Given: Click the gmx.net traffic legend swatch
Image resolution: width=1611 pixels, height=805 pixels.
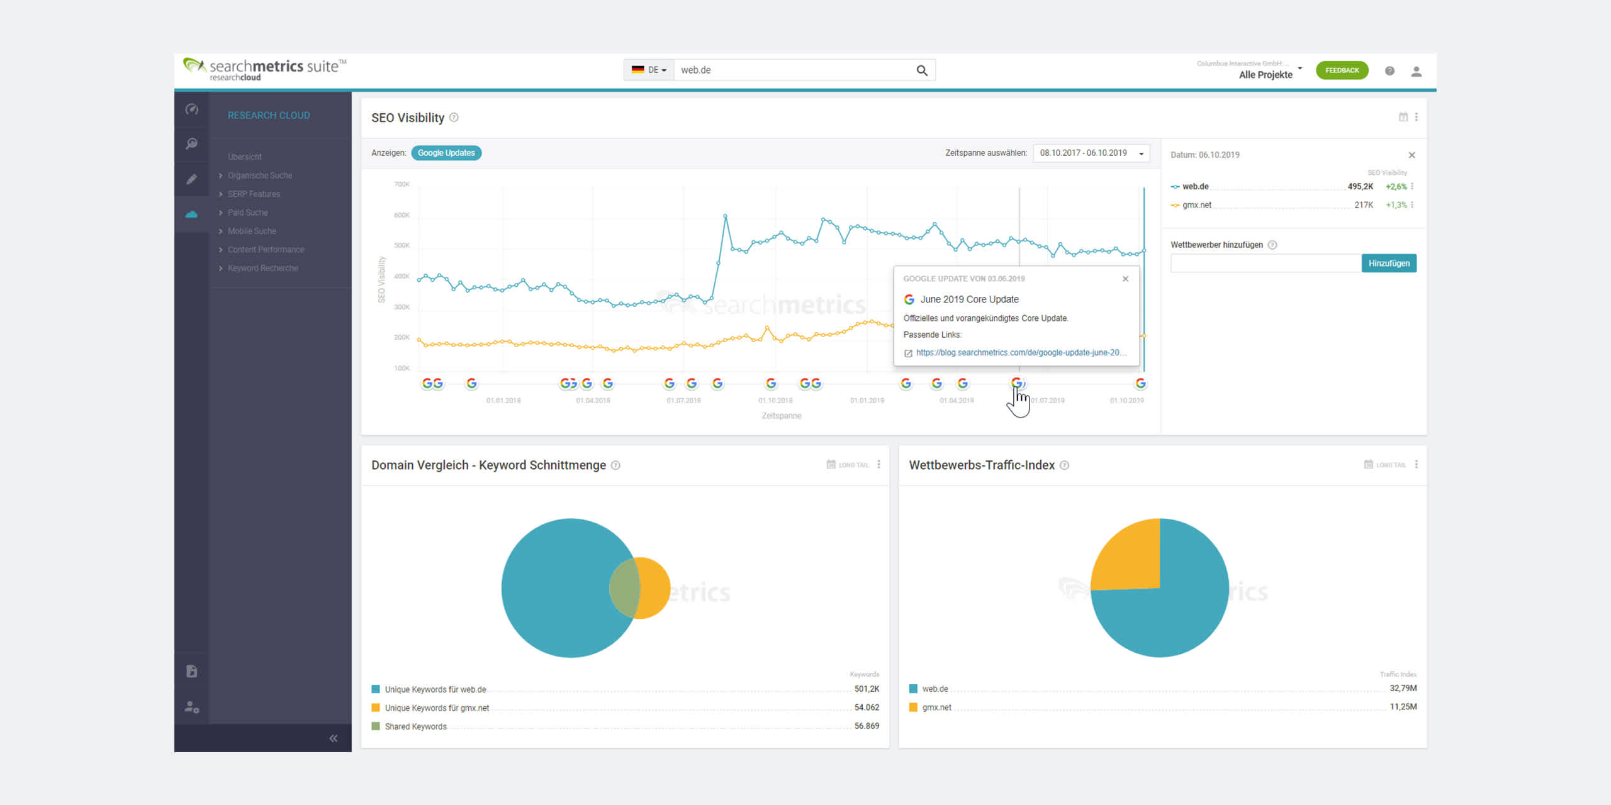Looking at the screenshot, I should [x=913, y=707].
